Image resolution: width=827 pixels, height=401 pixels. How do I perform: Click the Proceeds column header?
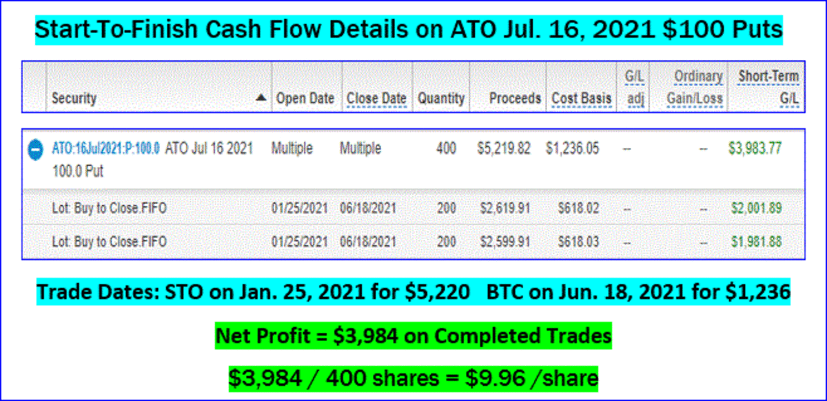(515, 99)
